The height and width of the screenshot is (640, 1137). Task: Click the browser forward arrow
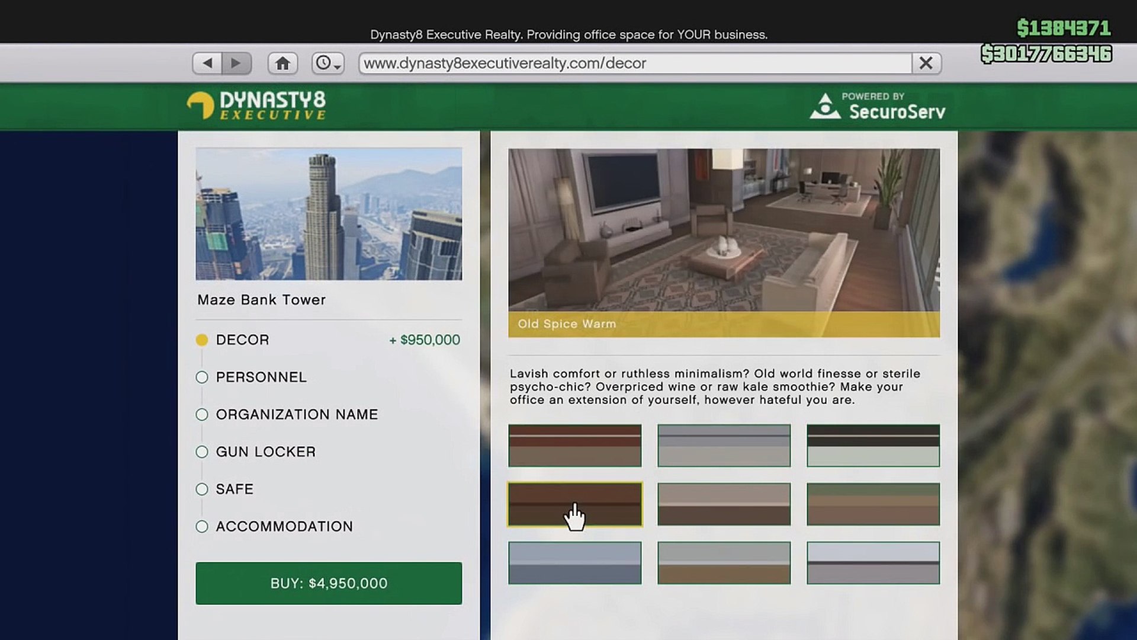pyautogui.click(x=236, y=63)
